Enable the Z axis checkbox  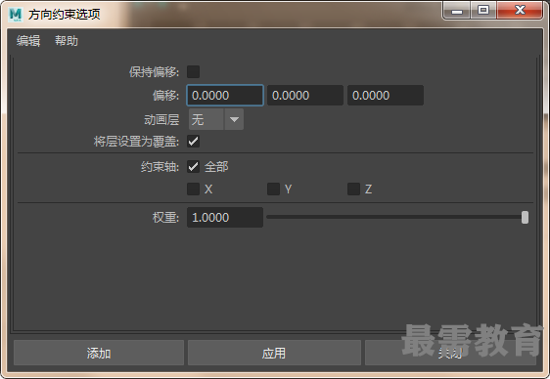click(353, 189)
